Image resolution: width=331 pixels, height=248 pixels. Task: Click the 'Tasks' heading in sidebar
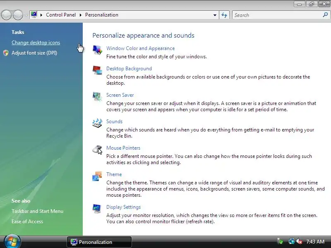pyautogui.click(x=18, y=32)
